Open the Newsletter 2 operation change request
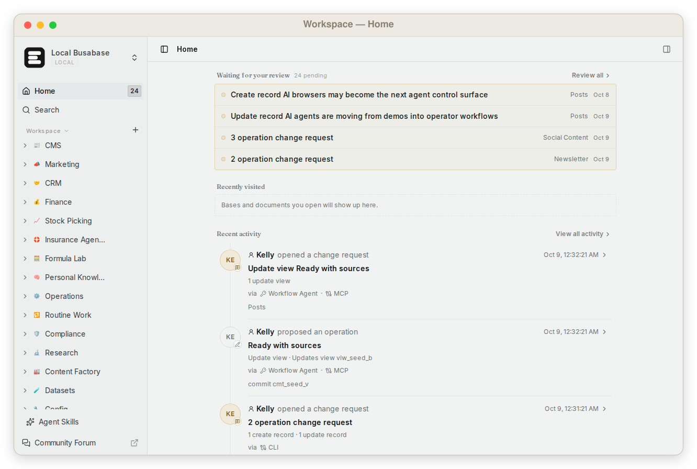The width and height of the screenshot is (697, 469). click(415, 159)
